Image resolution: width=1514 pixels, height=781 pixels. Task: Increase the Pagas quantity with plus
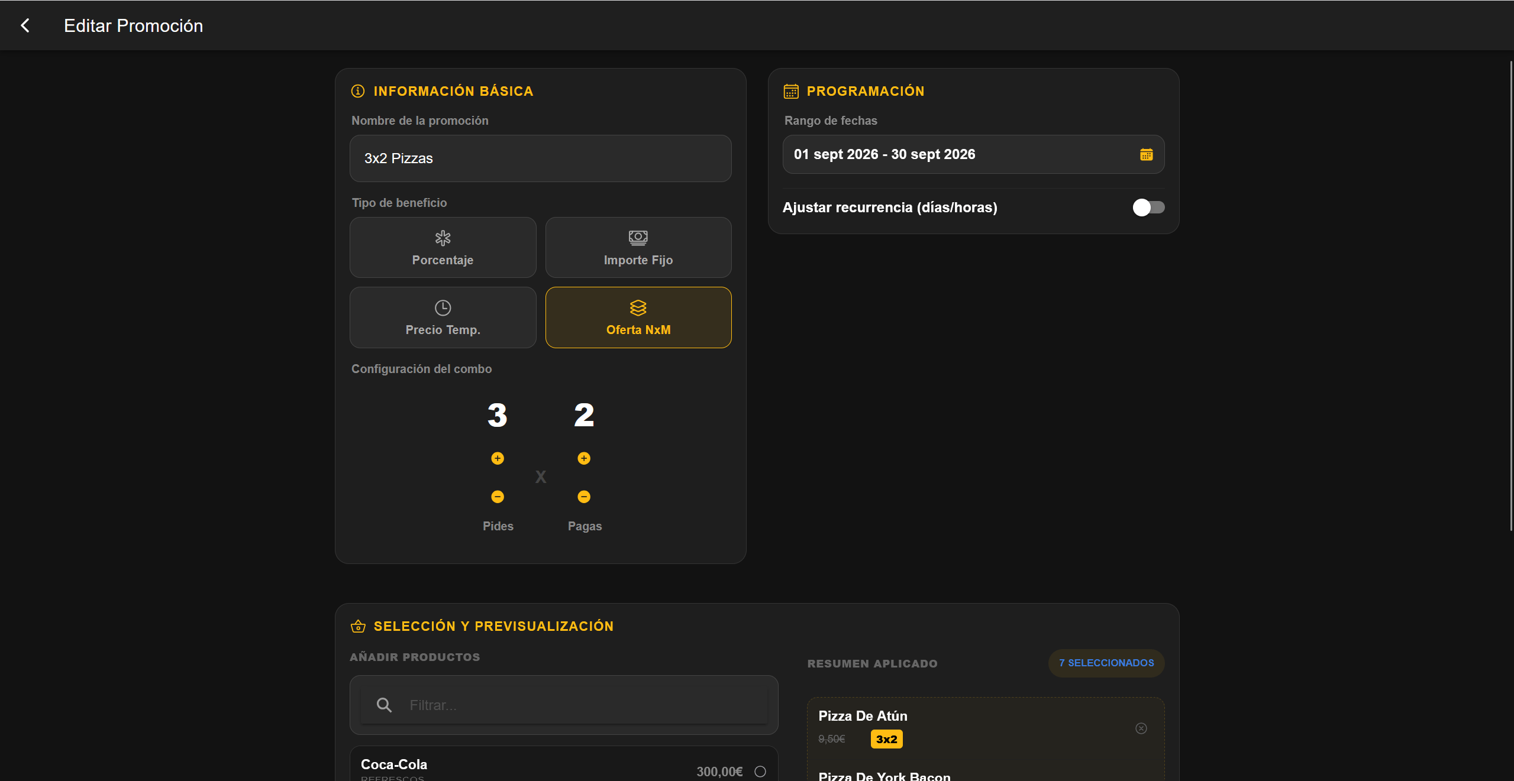coord(584,458)
